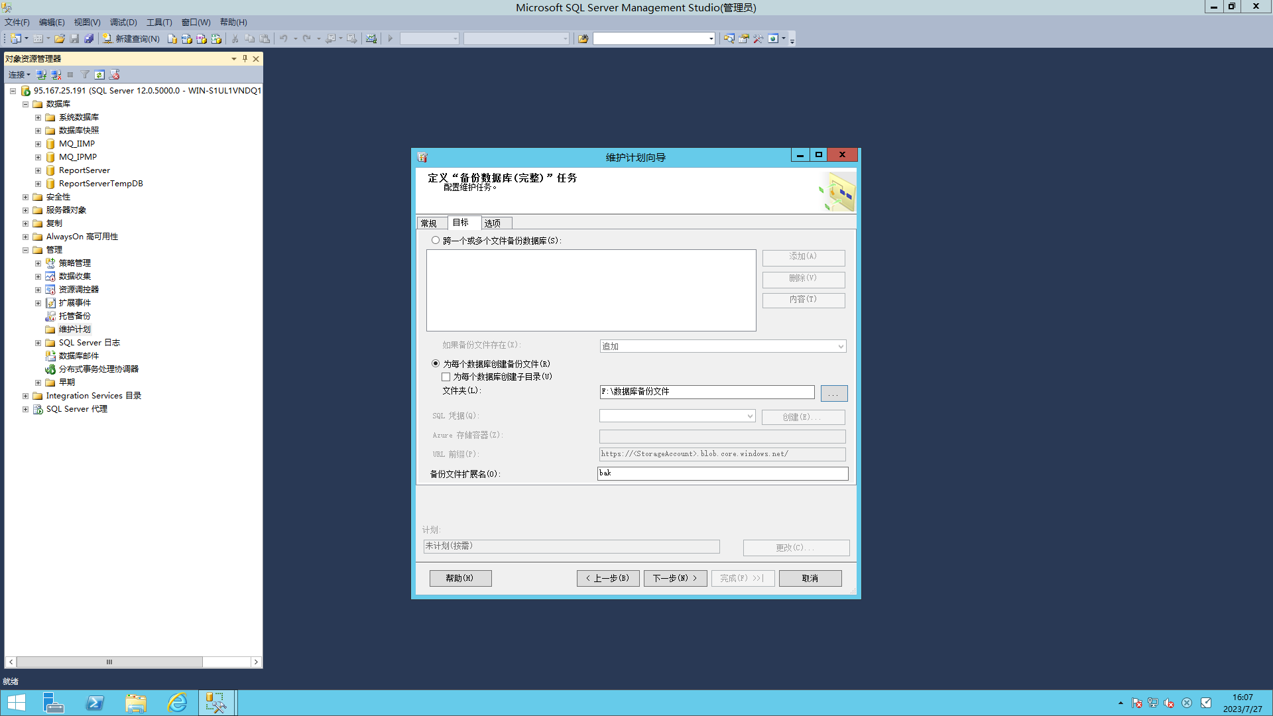Select create backup file for every database

436,363
